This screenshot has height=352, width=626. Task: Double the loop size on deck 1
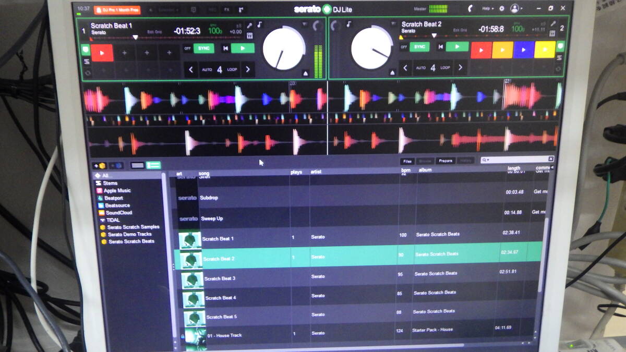(x=248, y=69)
